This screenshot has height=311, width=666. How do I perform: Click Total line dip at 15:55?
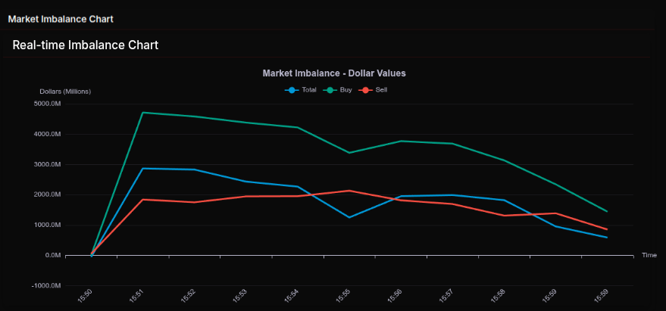(x=349, y=217)
